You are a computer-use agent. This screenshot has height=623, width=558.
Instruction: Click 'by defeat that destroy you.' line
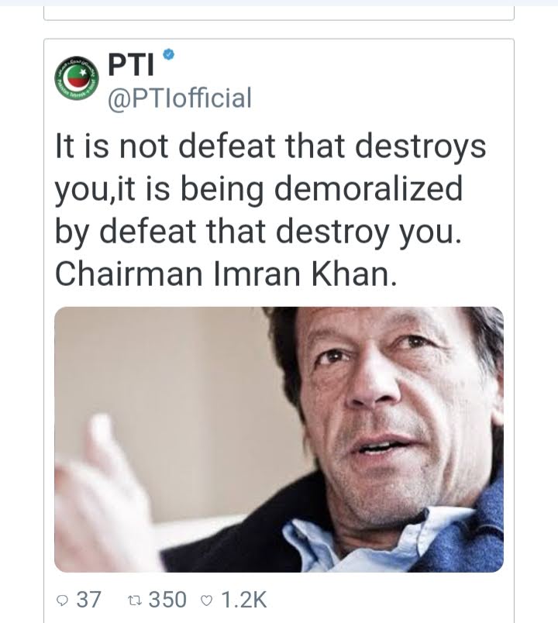click(x=258, y=232)
